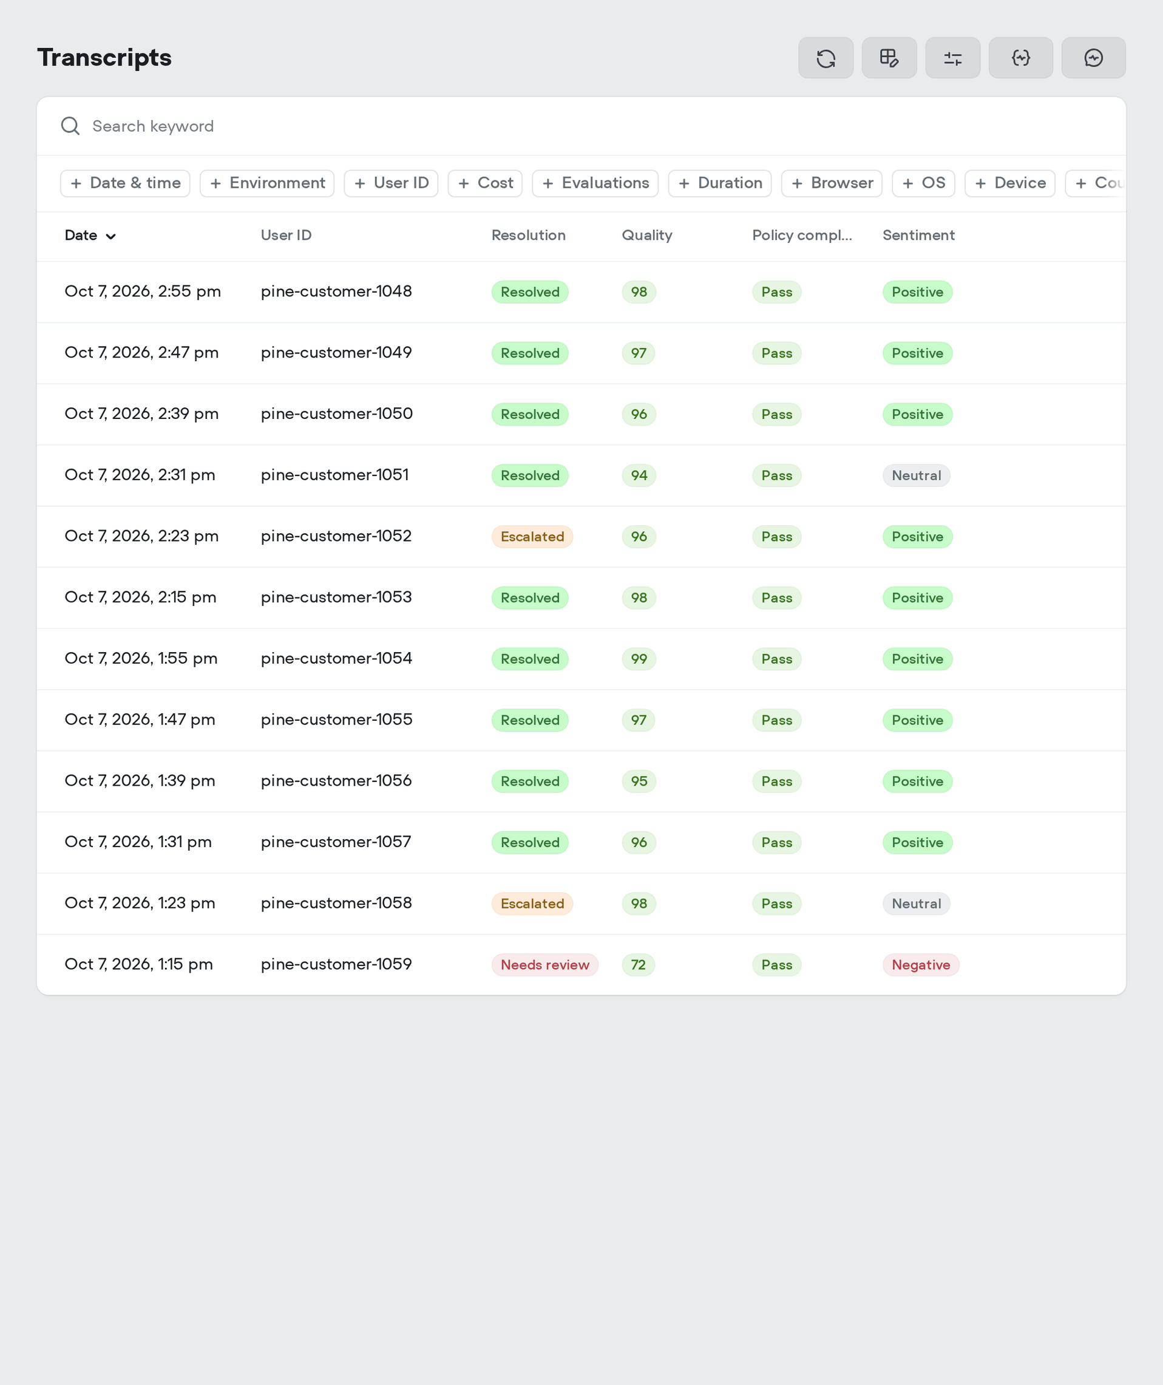This screenshot has width=1163, height=1385.
Task: Add the Device filter
Action: 1010,183
